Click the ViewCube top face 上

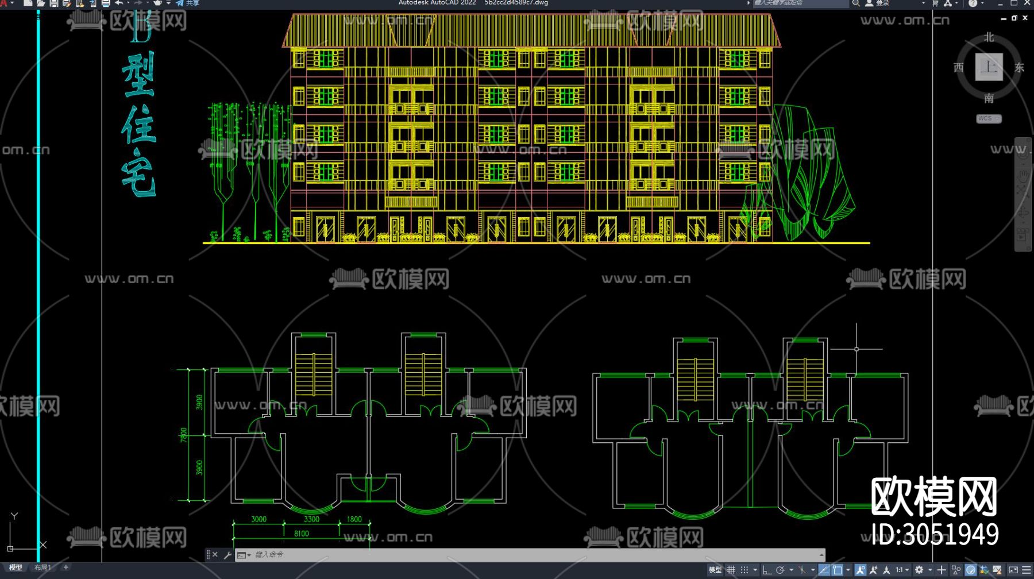click(x=989, y=67)
